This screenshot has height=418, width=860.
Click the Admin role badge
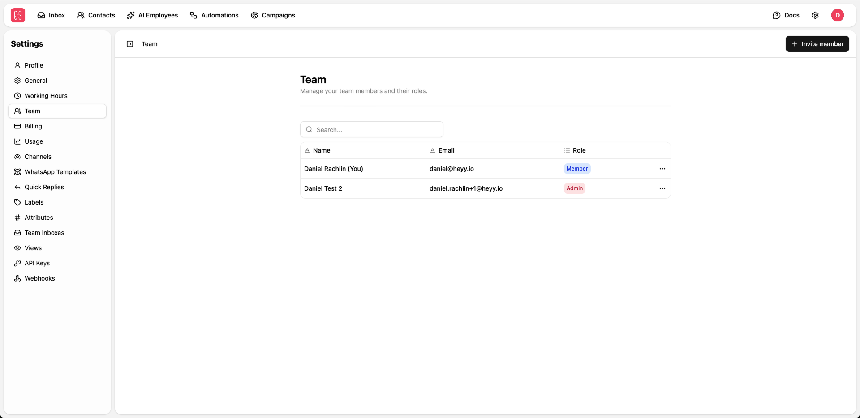point(574,188)
